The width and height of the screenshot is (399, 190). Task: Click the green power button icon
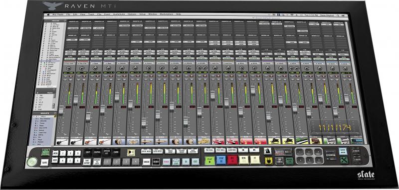pos(32,162)
